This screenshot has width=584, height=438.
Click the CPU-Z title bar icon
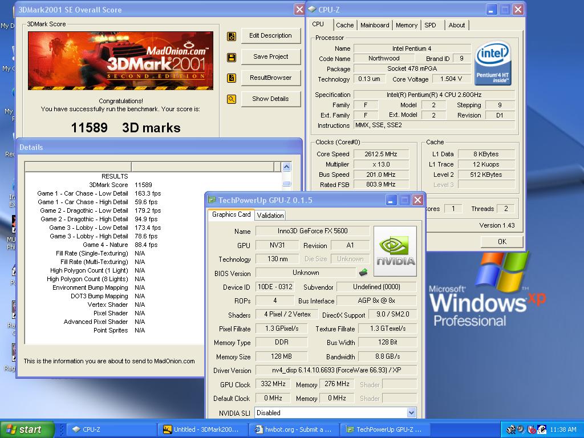click(312, 9)
